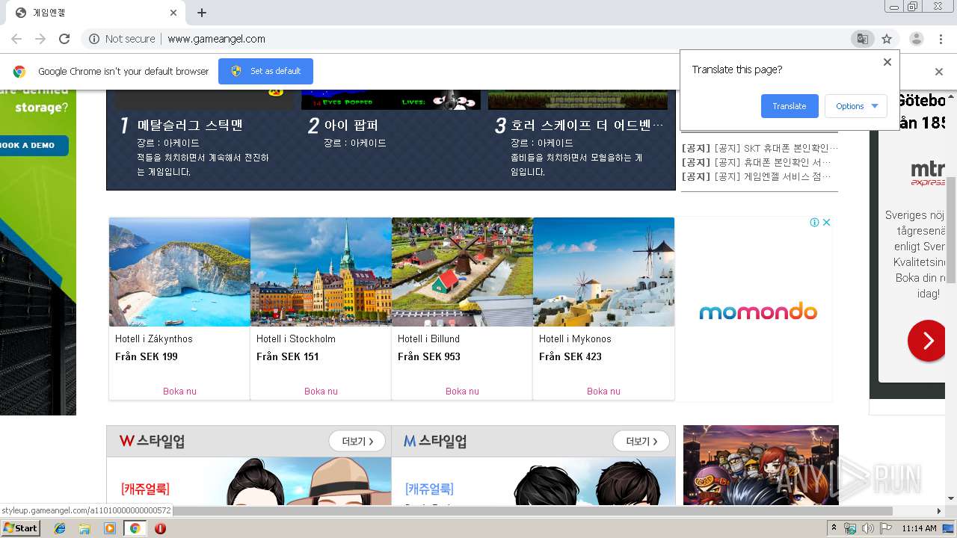This screenshot has height=538, width=957.
Task: Close the Translate this page popup
Action: pos(887,62)
